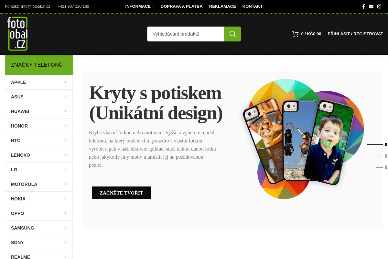The height and width of the screenshot is (259, 388).
Task: Click Přihlásit / Registrovat link
Action: (x=355, y=34)
